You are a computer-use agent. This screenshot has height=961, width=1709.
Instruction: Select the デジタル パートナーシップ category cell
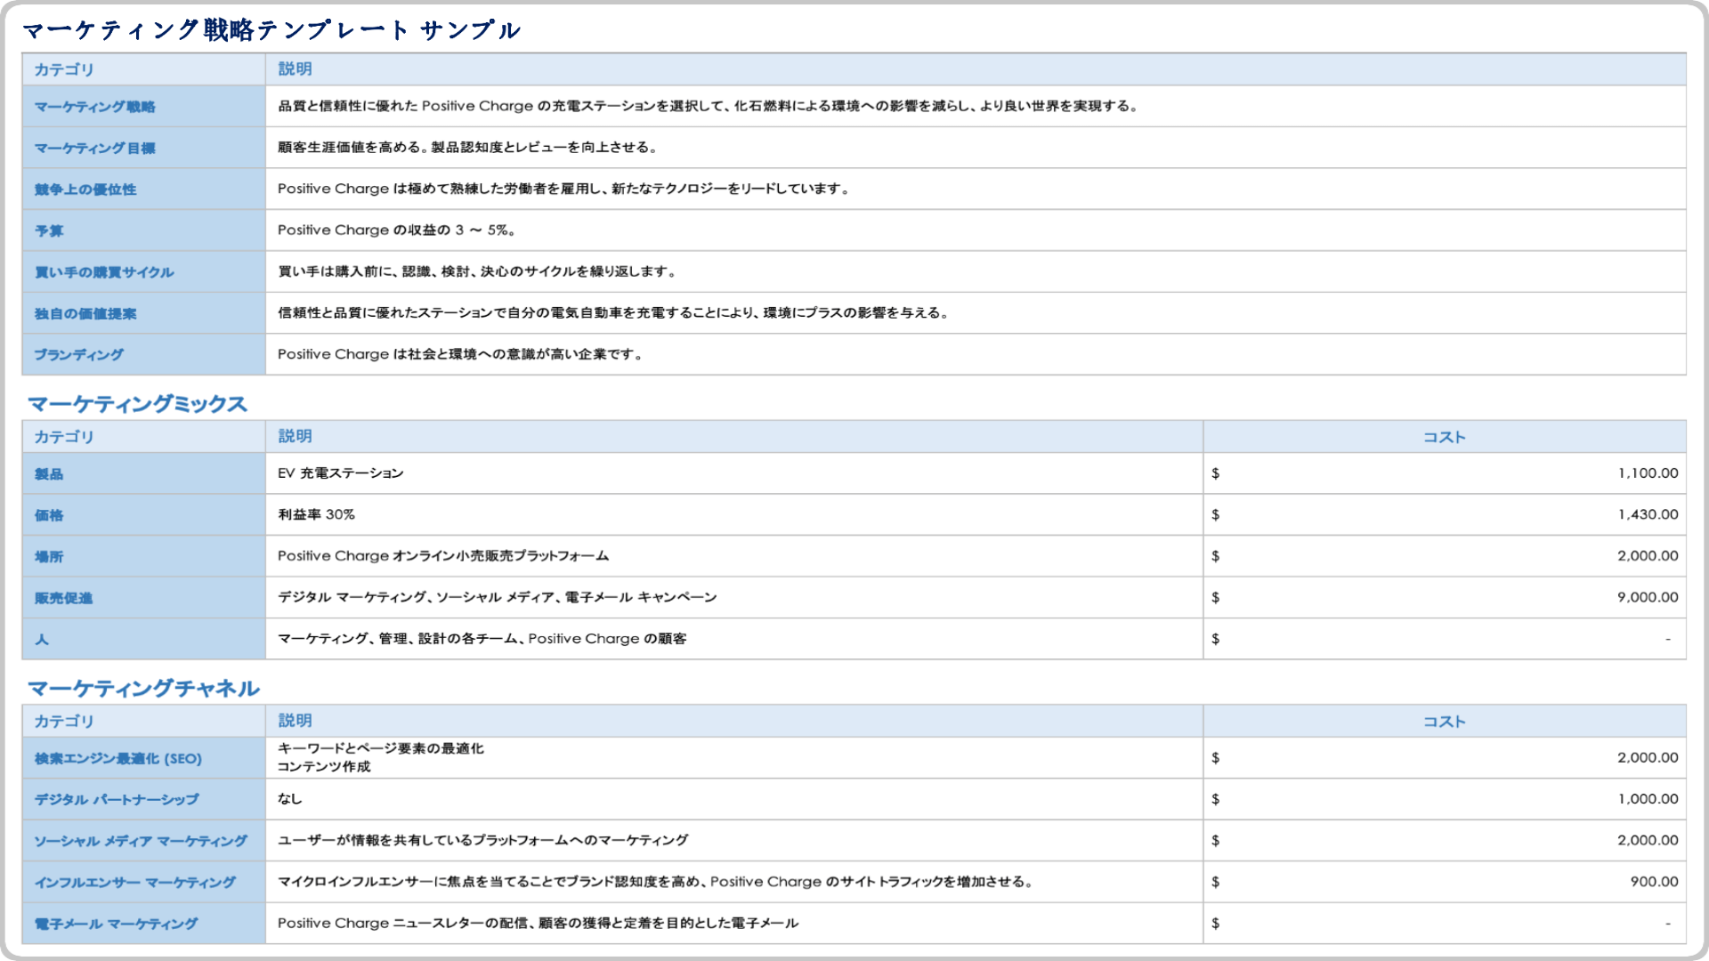coord(143,800)
